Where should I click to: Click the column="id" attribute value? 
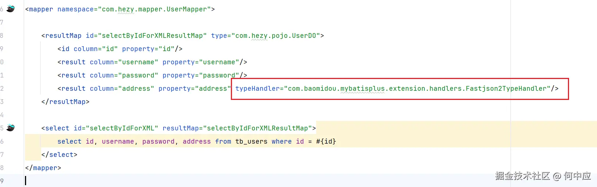tap(110, 49)
